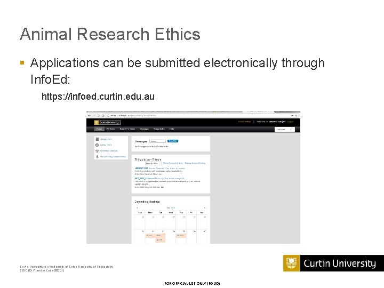This screenshot has width=384, height=288.
Task: Click the browser back arrow
Action: [90, 116]
